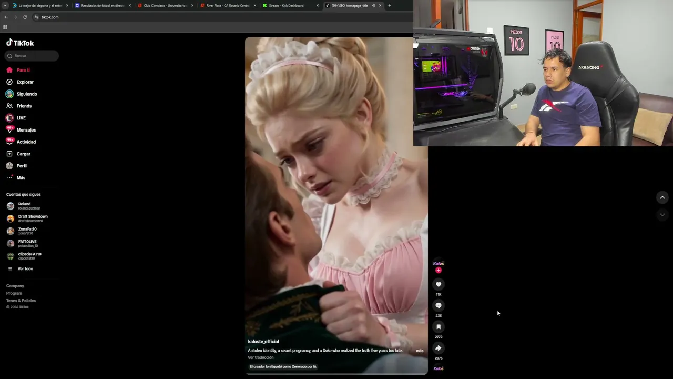Open the Friends icon in sidebar

click(9, 106)
